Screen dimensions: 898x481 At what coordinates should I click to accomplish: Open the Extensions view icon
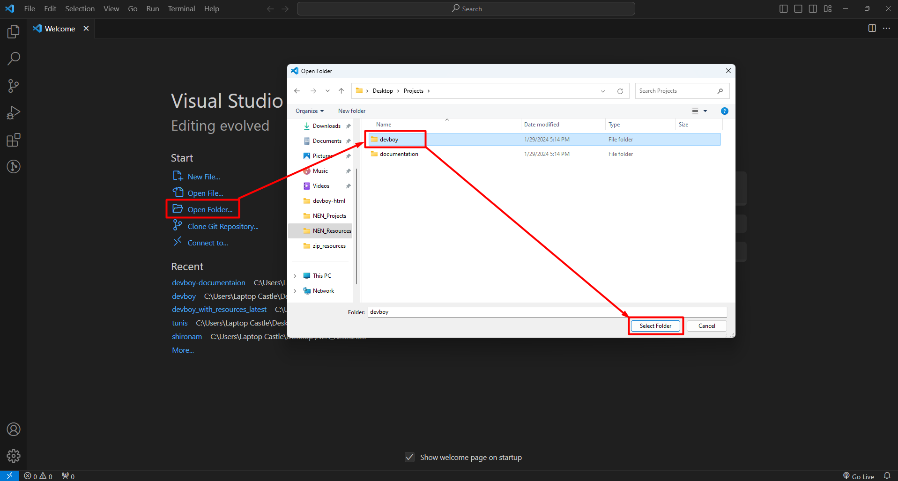click(14, 140)
